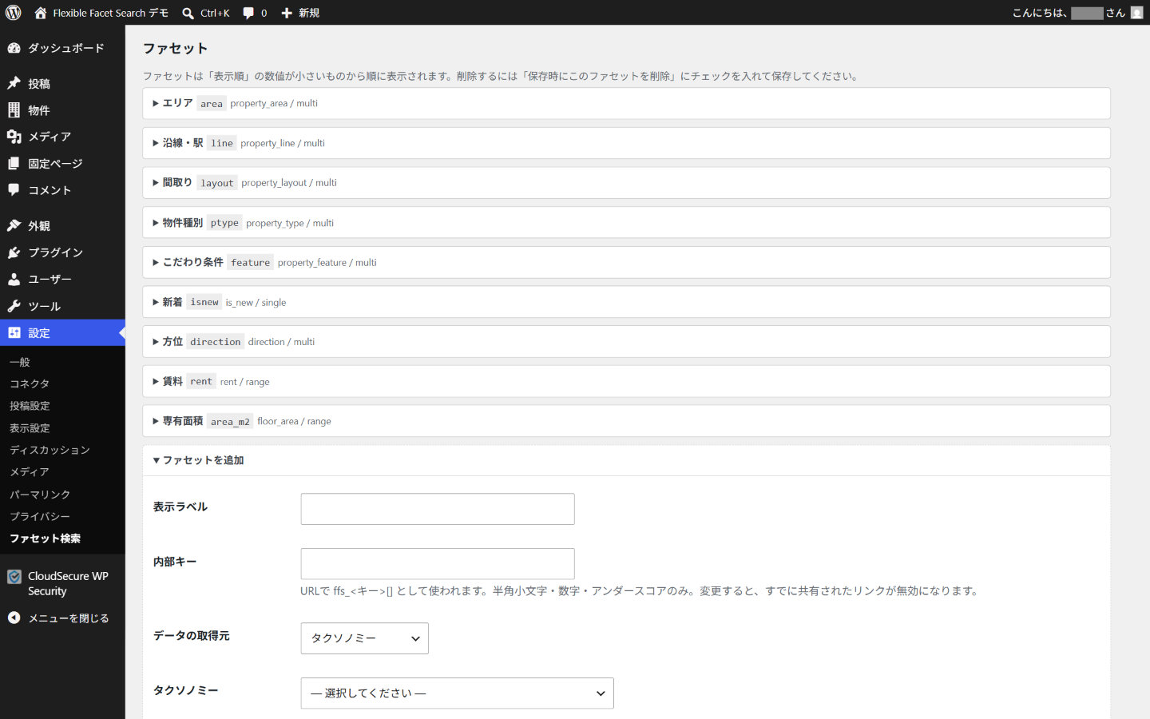
Task: Click the ダッシュボード gauge icon
Action: 14,48
